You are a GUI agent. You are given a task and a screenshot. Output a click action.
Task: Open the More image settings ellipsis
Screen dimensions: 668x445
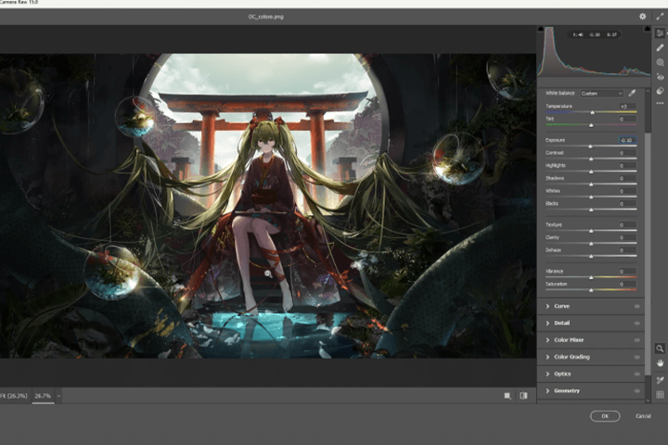click(660, 103)
